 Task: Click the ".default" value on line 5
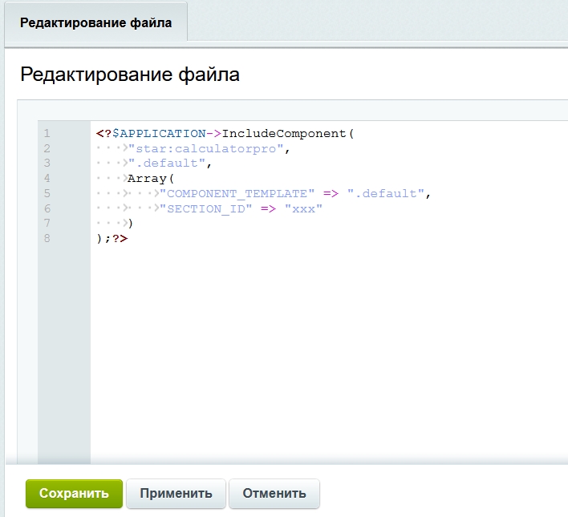386,193
